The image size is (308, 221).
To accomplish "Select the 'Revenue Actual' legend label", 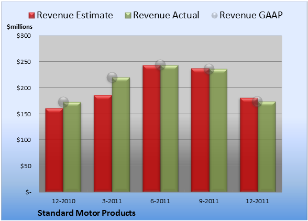I will coord(166,15).
